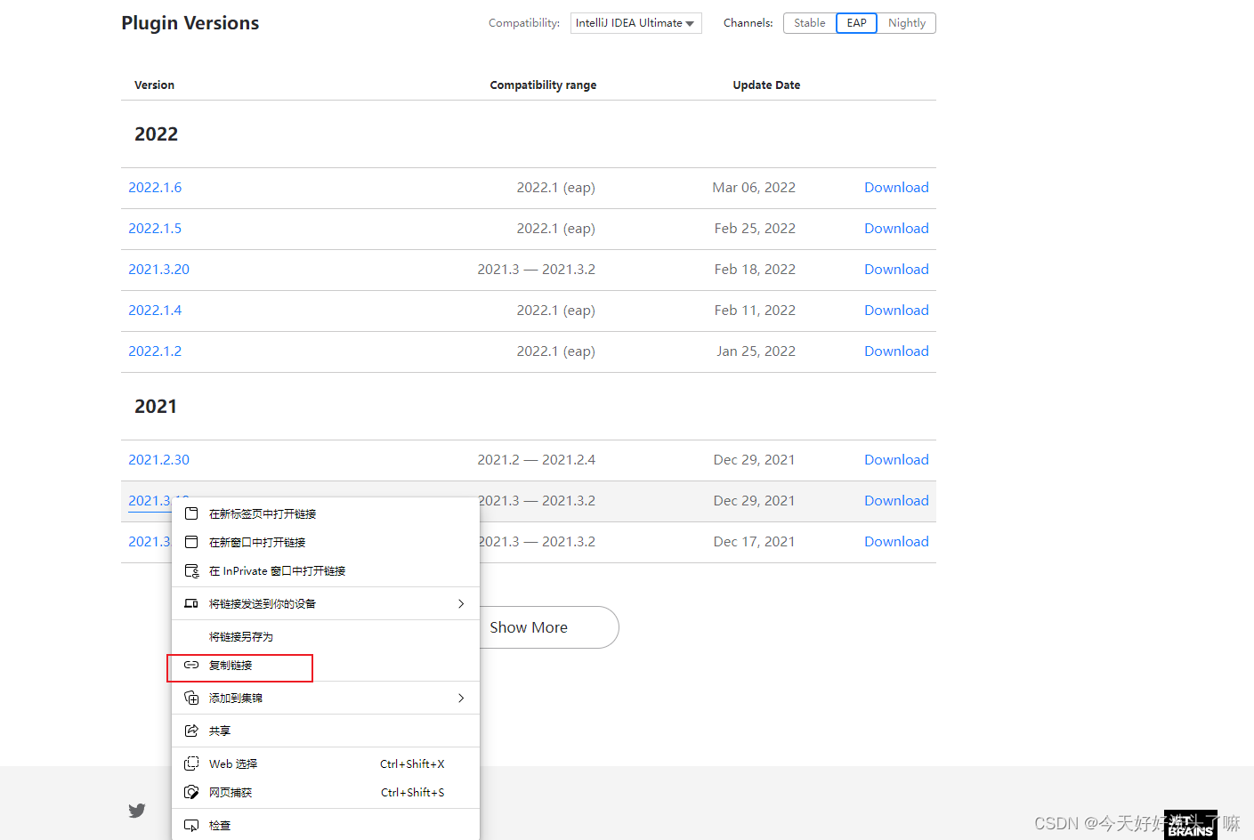Click the share icon in context menu

pyautogui.click(x=191, y=731)
